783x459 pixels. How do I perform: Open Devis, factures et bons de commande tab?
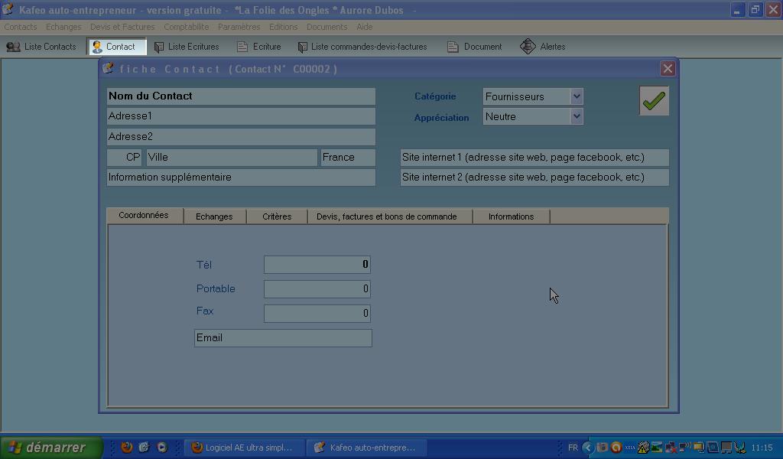coord(387,216)
